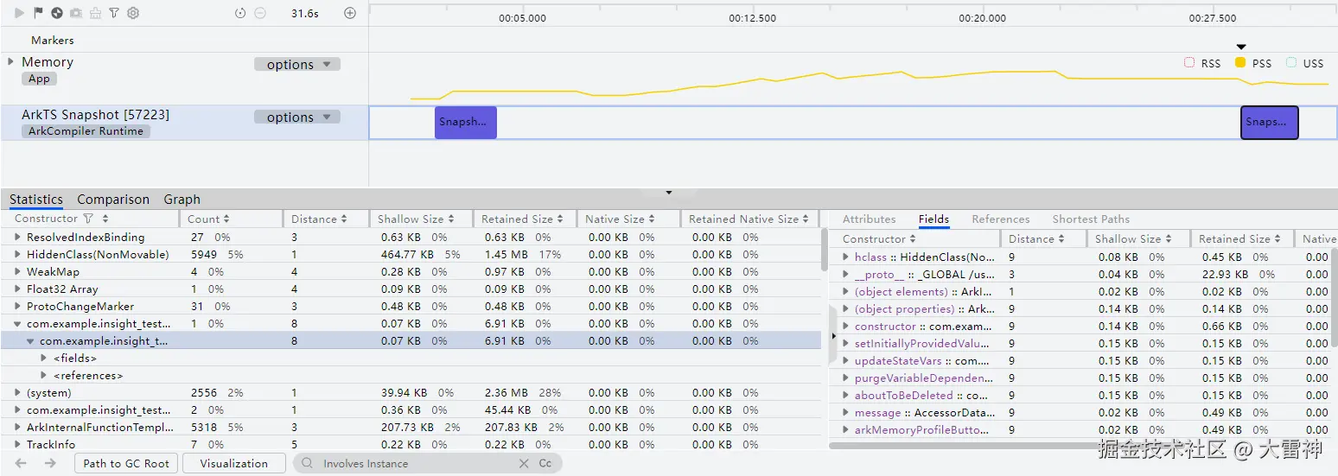
Task: Click the Path to GC Root button
Action: click(126, 464)
